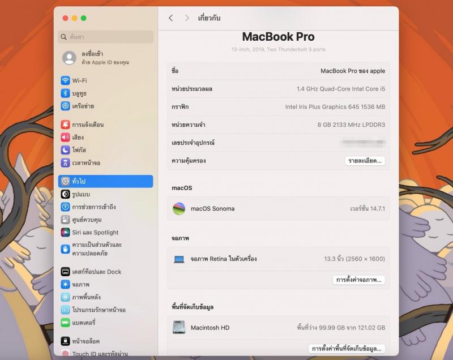Select the Network globe icon (เครือข่าย)
The width and height of the screenshot is (453, 360).
[65, 106]
